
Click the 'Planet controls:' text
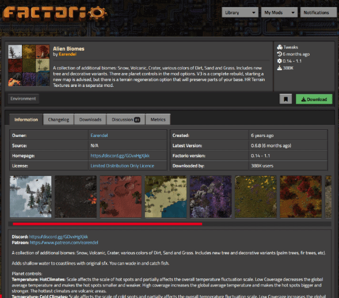coord(27,274)
